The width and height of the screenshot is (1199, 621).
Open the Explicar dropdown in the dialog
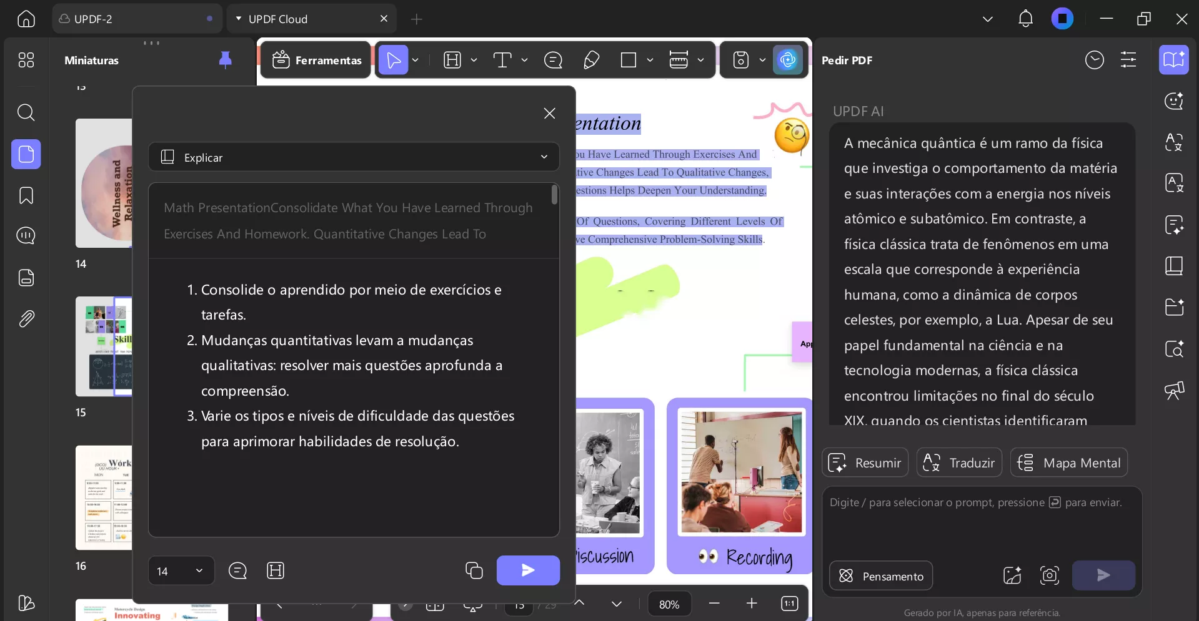pyautogui.click(x=354, y=157)
